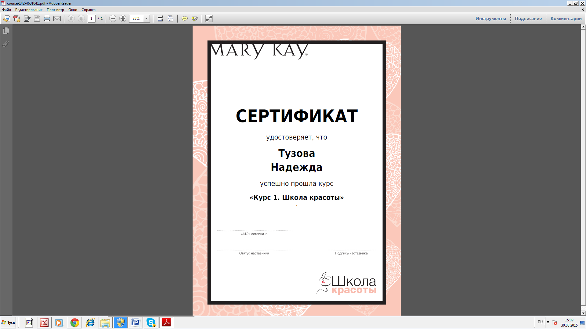Open Windows Explorer folder taskbar icon

105,323
